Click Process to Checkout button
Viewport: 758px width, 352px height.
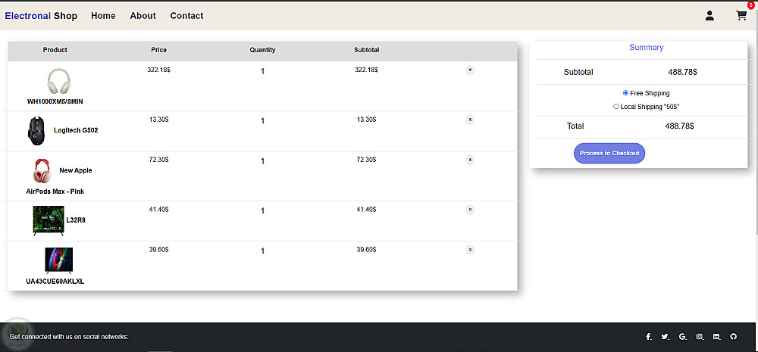pos(609,153)
